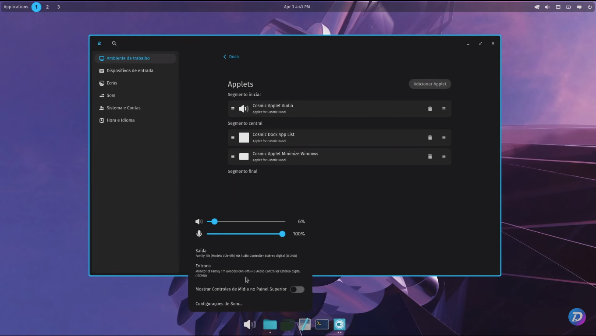Open the power menu icon in top panel
The width and height of the screenshot is (596, 336).
coord(590,7)
